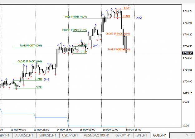Click green CLOSE IF BACK 210% label near 1724.55
Image resolution: width=195 pixels, height=139 pixels.
click(30, 61)
